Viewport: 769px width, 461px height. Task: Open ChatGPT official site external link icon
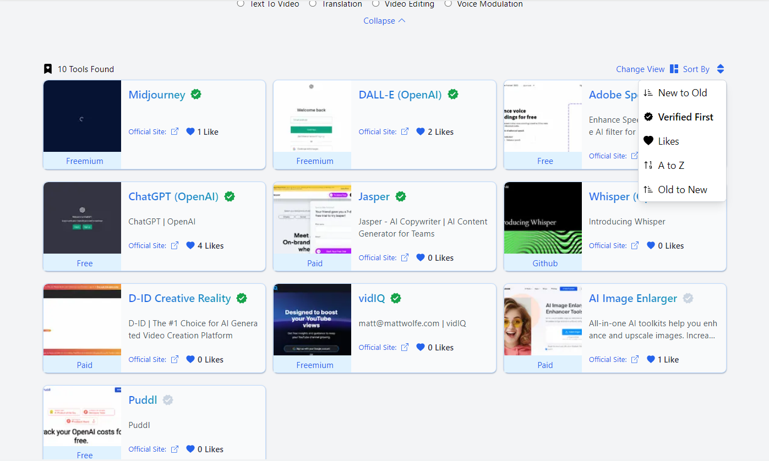tap(174, 245)
